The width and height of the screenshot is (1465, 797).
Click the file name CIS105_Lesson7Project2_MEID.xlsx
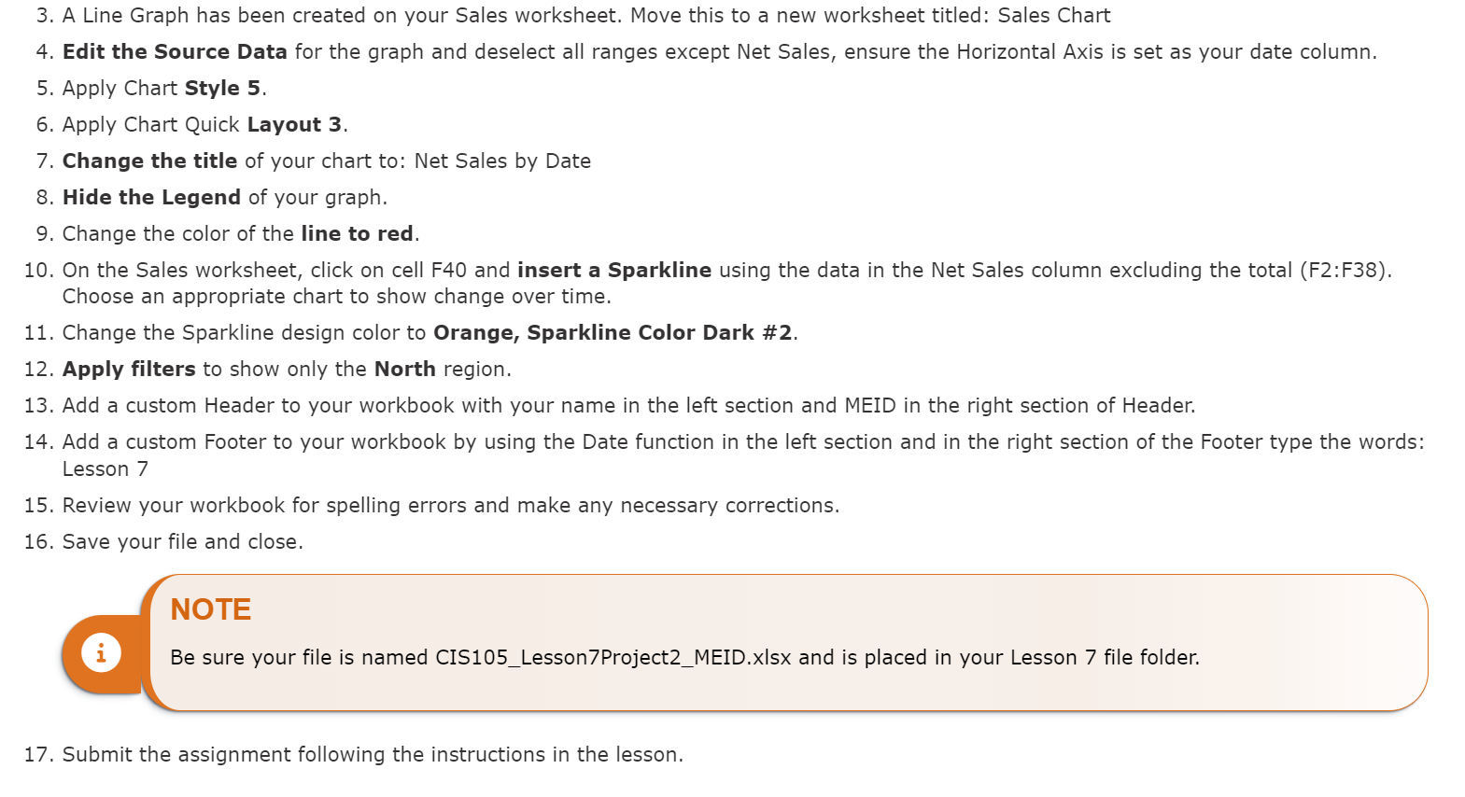coord(613,657)
